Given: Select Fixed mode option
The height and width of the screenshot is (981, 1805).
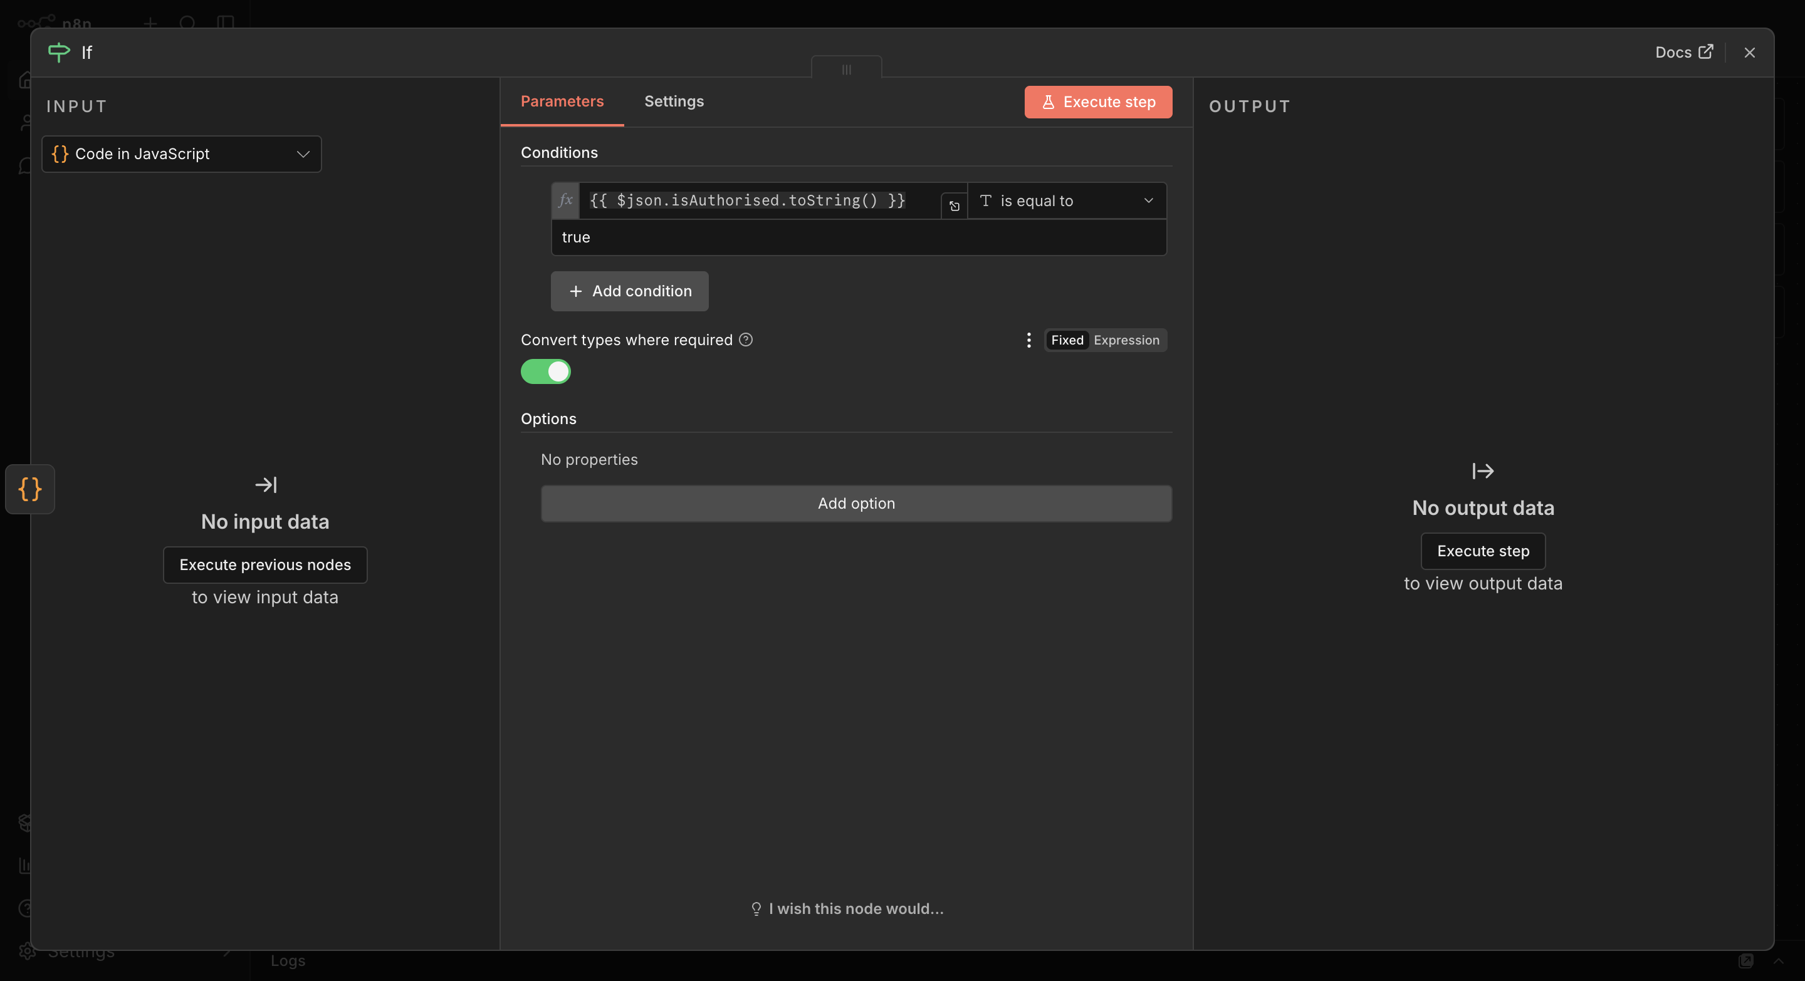Looking at the screenshot, I should tap(1067, 340).
